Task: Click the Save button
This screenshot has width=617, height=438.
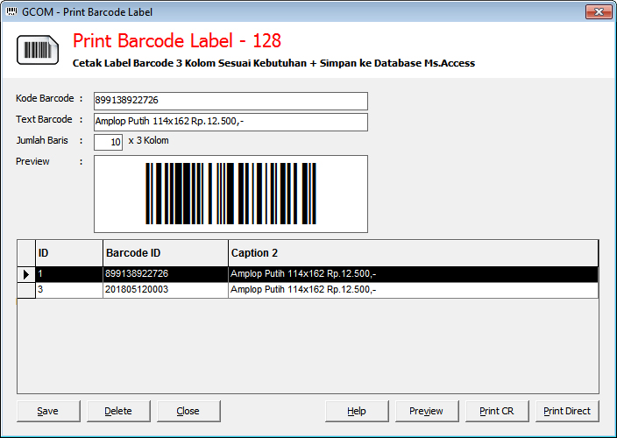Action: [48, 411]
